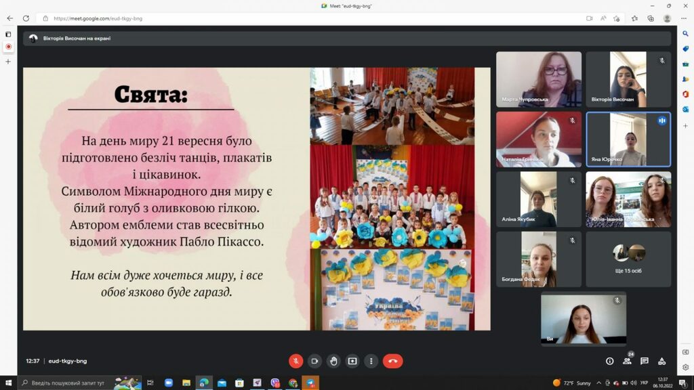This screenshot has height=390, width=694.
Task: Open the activities shapes icon
Action: (x=661, y=362)
